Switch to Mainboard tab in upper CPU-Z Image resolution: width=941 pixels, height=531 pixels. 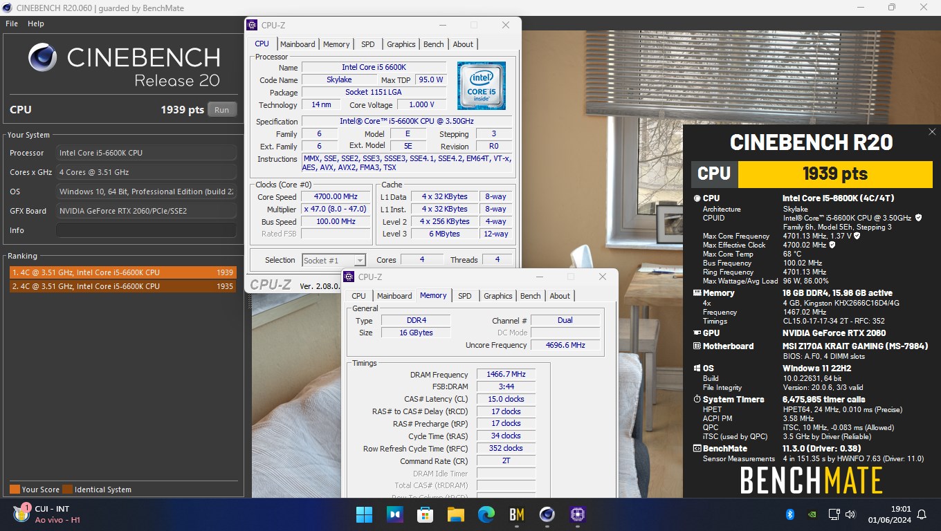pos(298,44)
